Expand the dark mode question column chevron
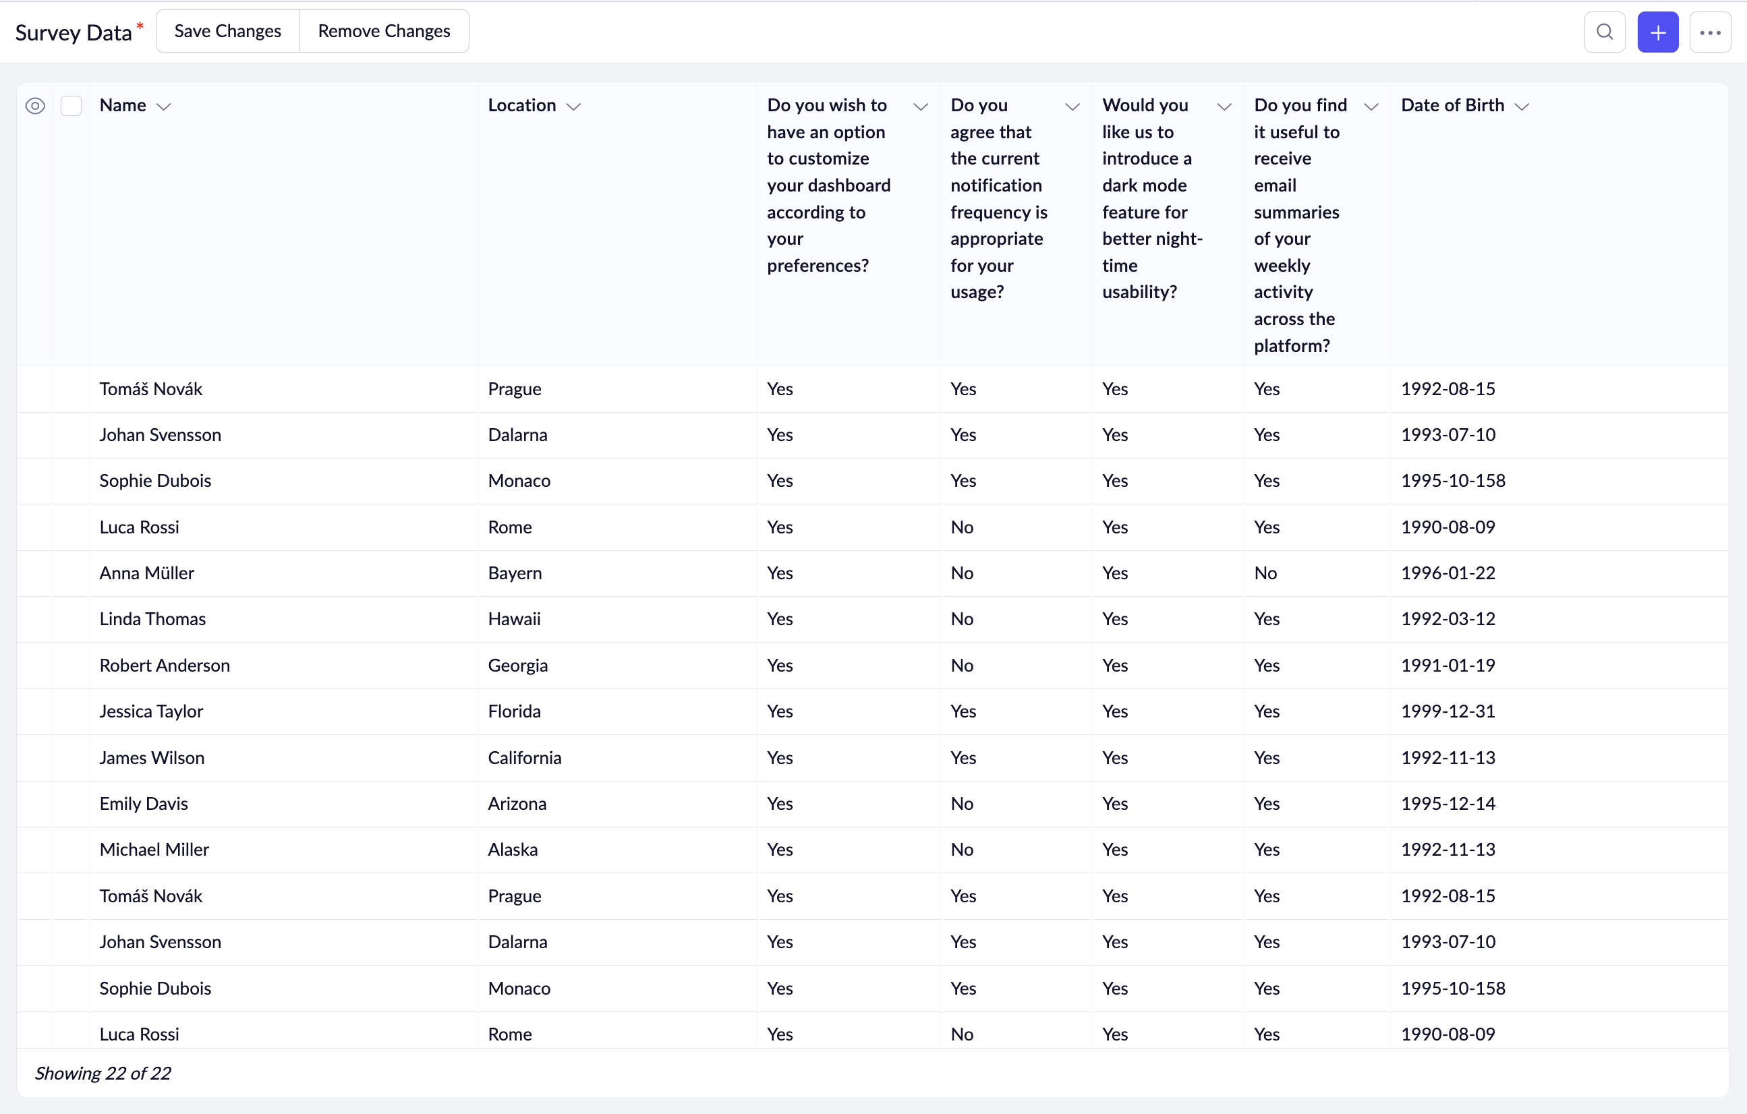 pos(1223,107)
